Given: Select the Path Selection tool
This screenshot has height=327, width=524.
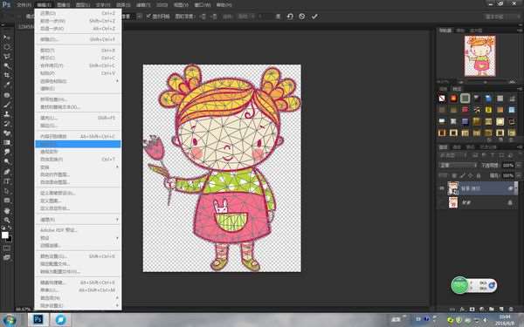Looking at the screenshot, I should coord(7,191).
